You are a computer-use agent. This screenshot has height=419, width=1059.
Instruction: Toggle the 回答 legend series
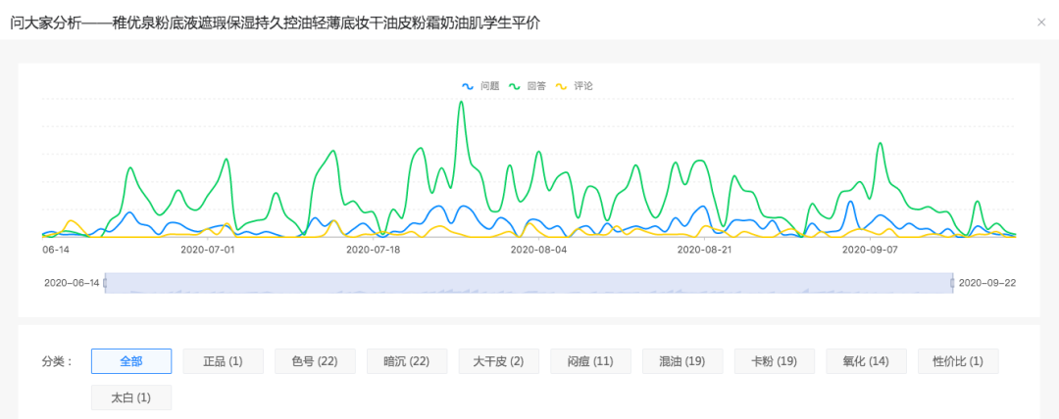(x=528, y=86)
